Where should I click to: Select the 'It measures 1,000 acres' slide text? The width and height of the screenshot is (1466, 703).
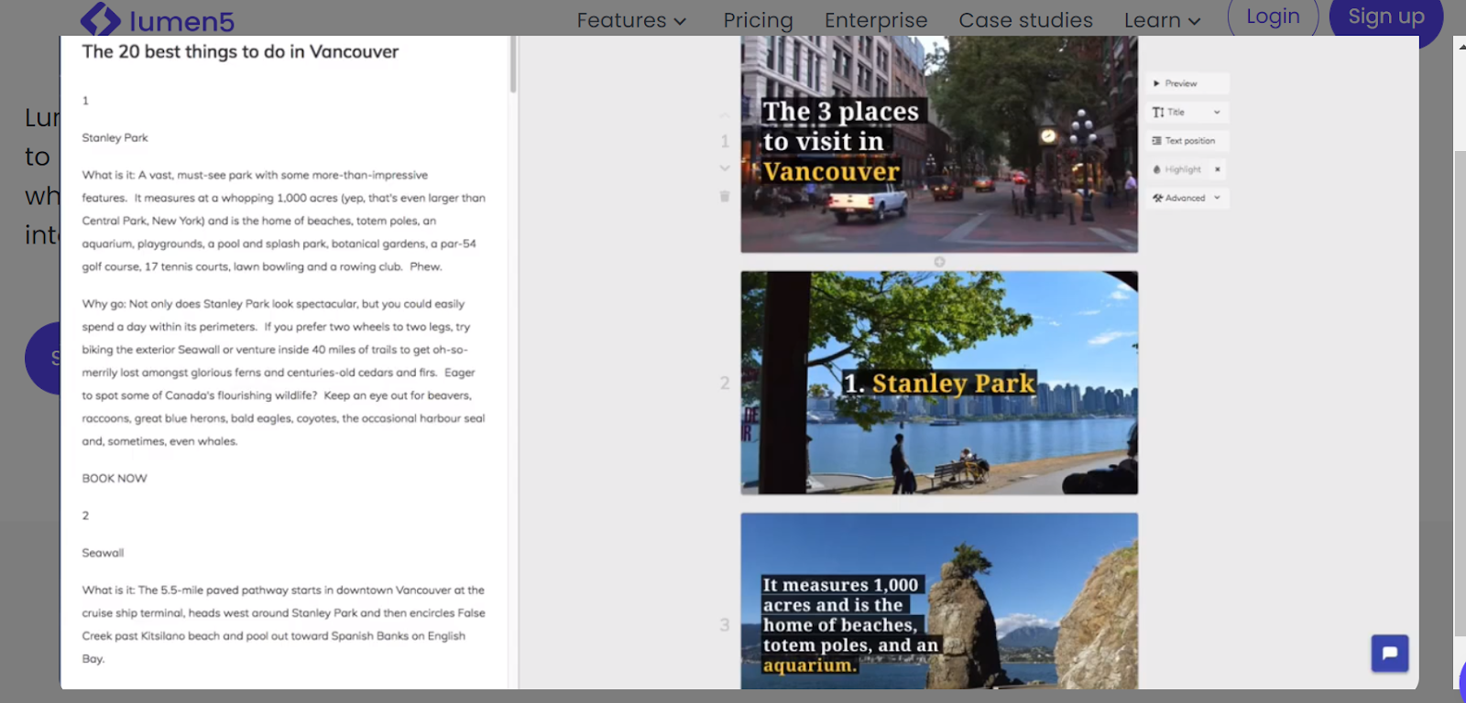851,625
